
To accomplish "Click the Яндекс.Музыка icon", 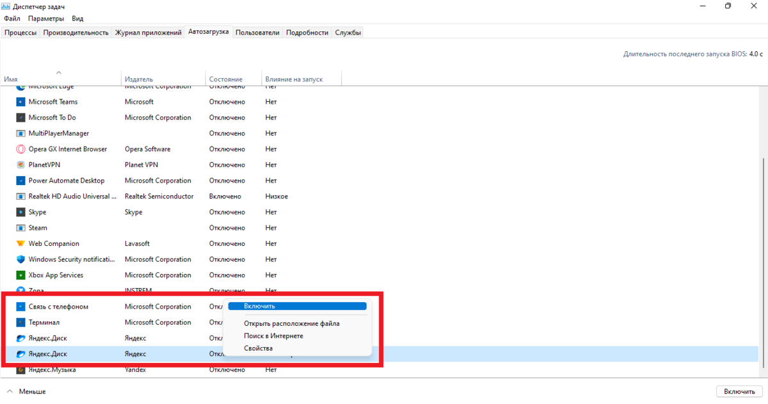I will (x=20, y=369).
